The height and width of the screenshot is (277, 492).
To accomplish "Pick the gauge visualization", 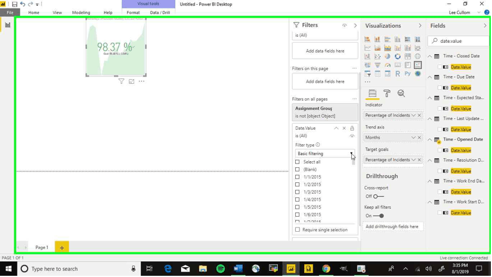I will point(388,65).
